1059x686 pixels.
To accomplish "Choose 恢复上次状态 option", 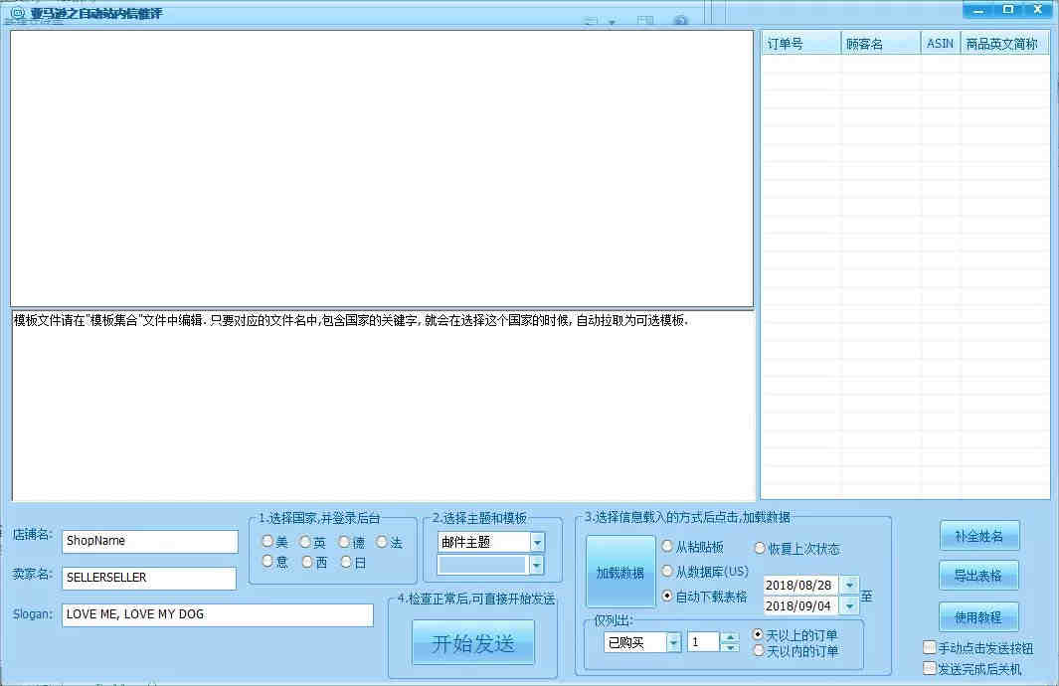I will coord(760,548).
